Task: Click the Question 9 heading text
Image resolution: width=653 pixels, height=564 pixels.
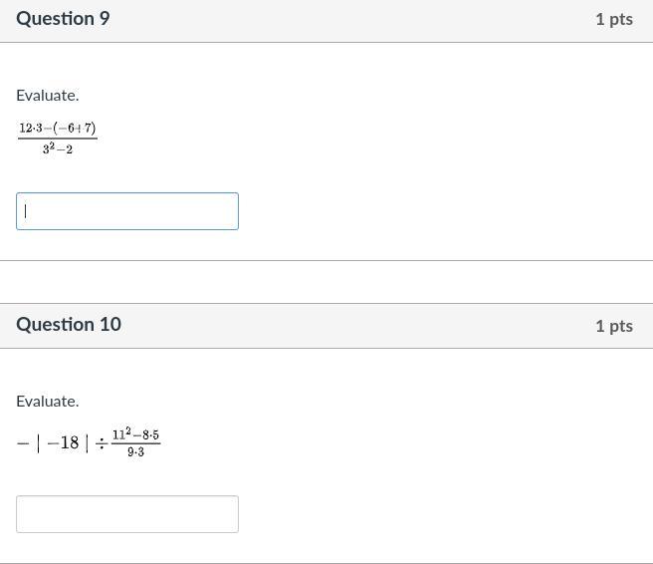Action: coord(63,19)
